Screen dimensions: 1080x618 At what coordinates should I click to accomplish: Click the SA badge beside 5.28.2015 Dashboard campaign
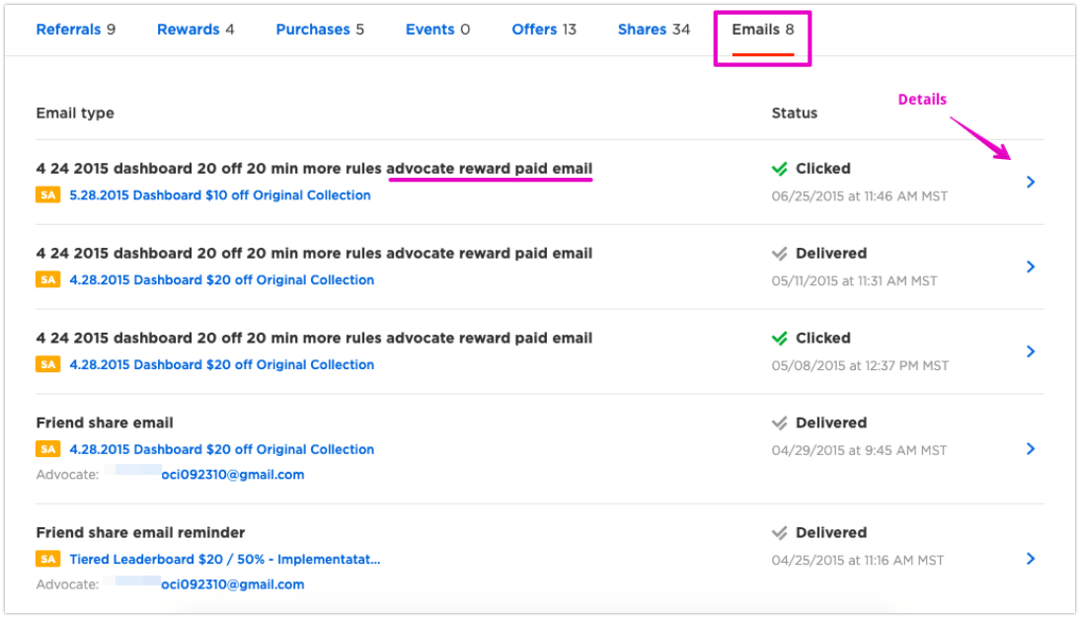click(47, 195)
